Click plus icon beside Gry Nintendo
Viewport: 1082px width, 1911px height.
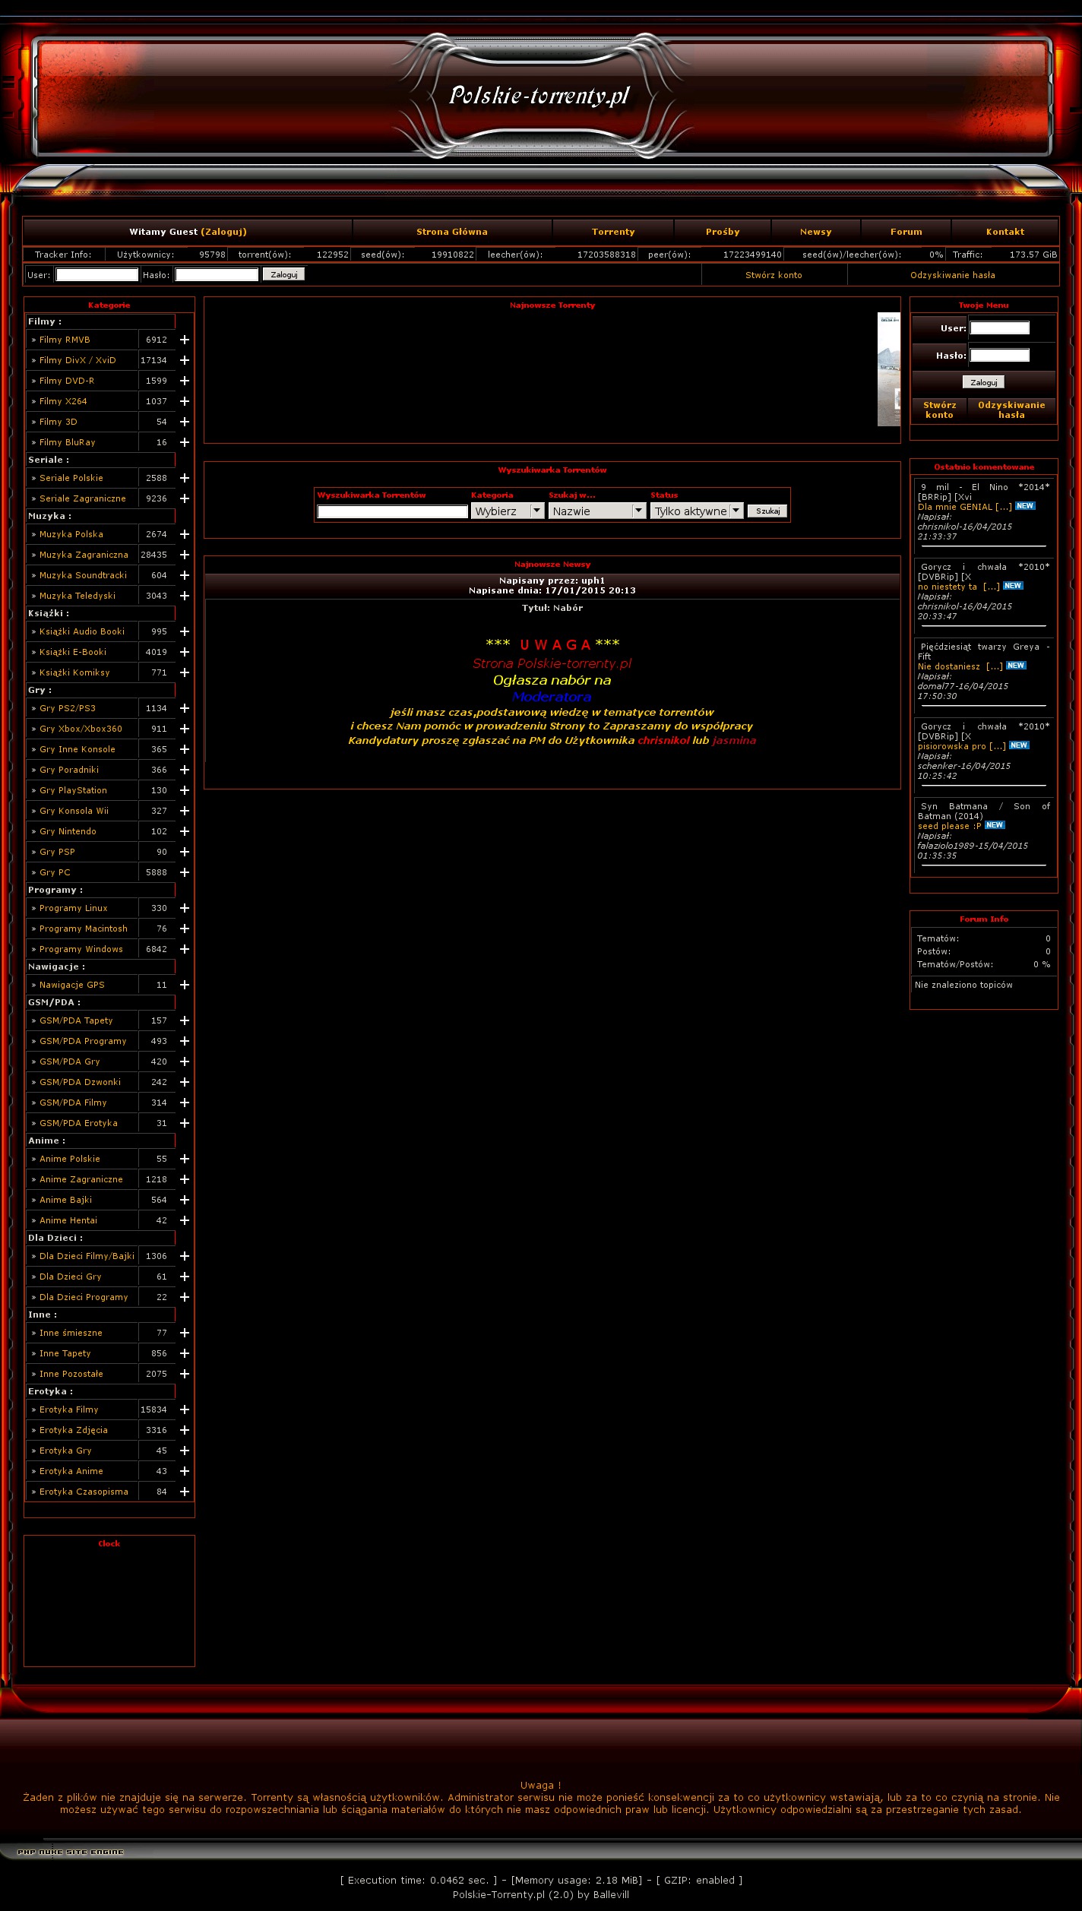pyautogui.click(x=185, y=831)
